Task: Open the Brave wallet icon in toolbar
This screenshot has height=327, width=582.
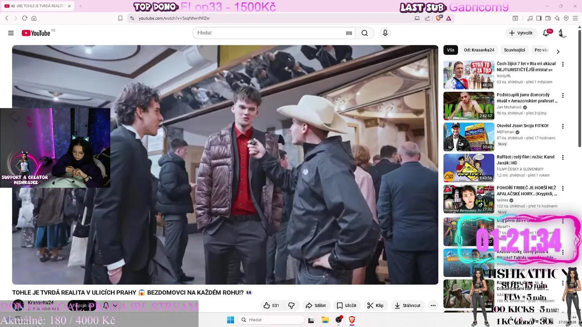Action: 548,18
